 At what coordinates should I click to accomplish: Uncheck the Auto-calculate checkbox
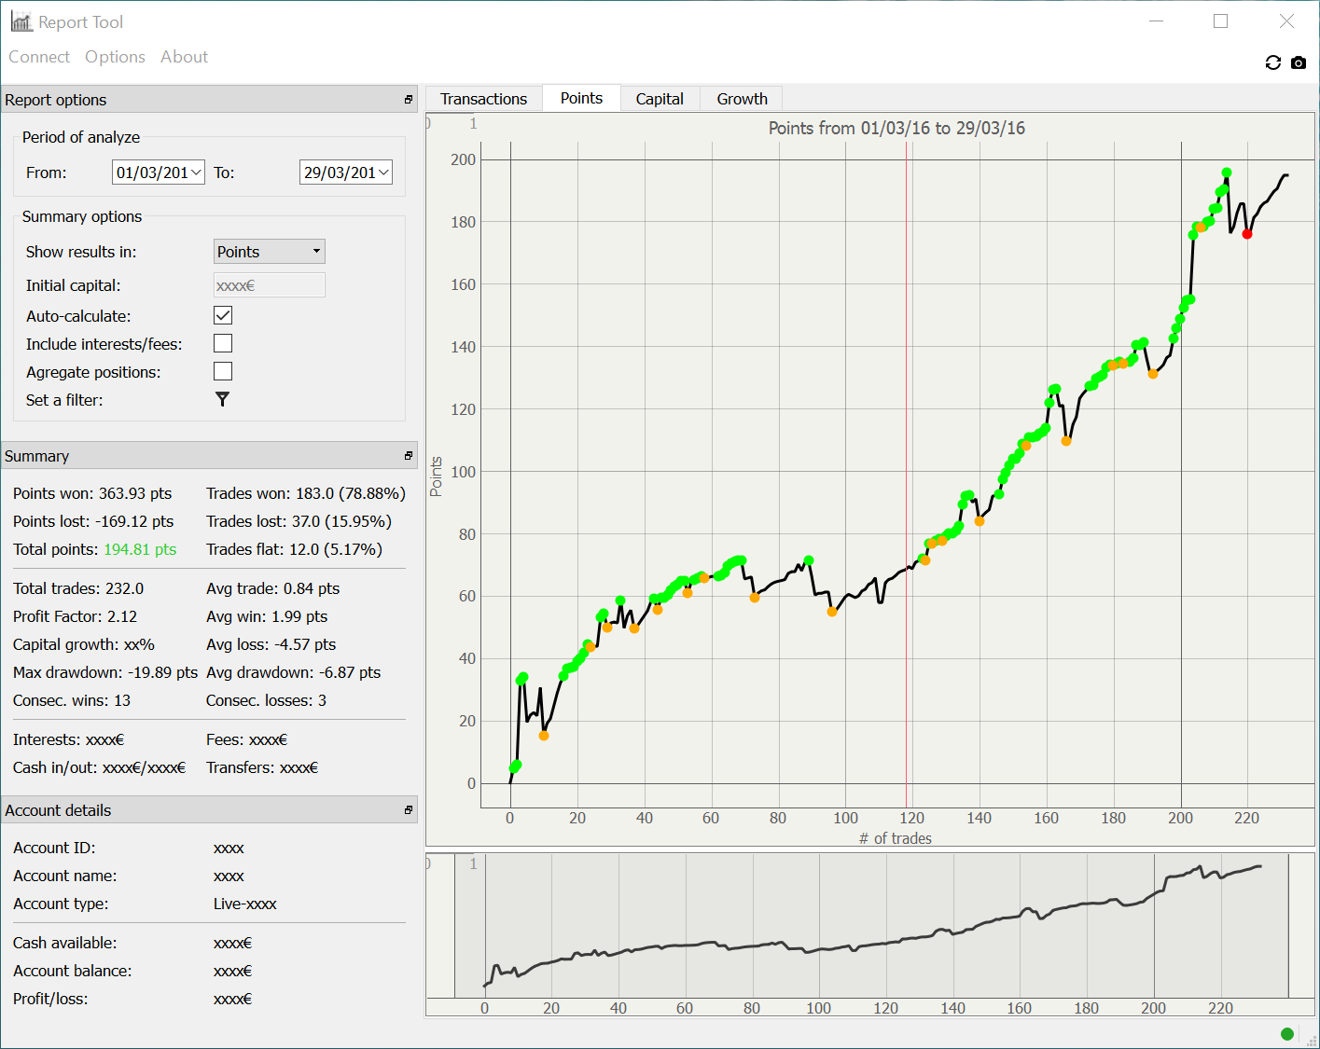223,315
